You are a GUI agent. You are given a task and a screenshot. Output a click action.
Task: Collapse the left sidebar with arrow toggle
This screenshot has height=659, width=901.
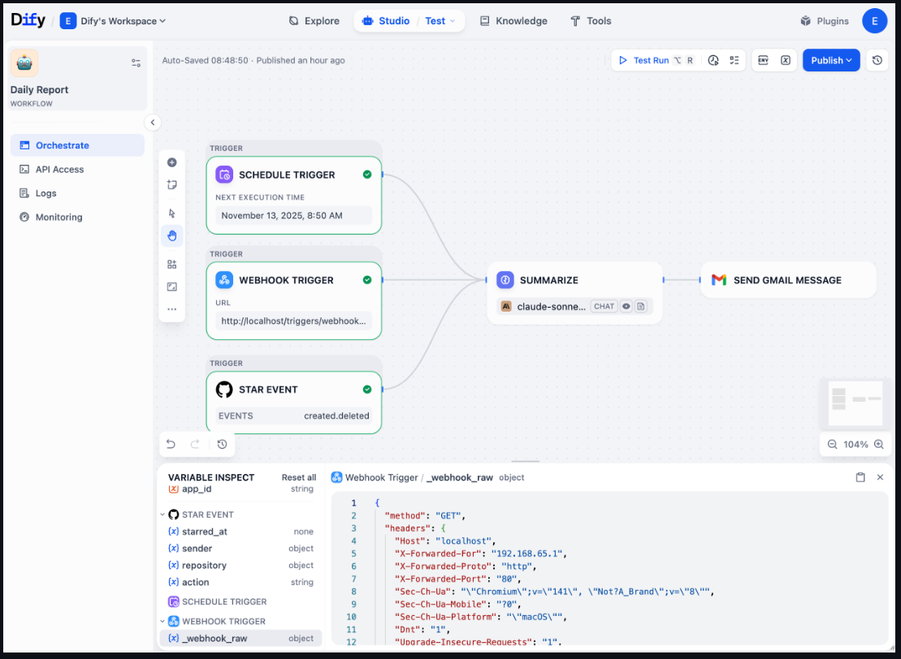click(x=153, y=123)
